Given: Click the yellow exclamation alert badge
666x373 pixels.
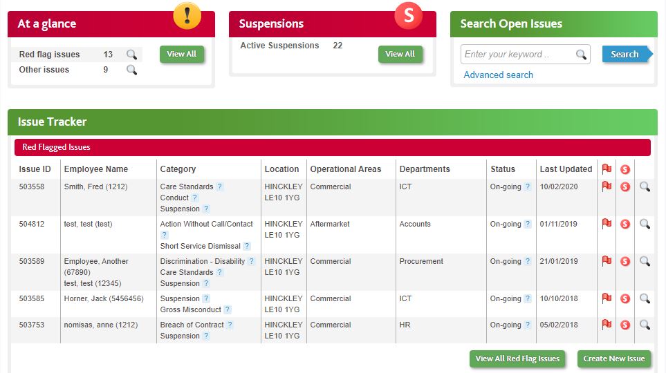Looking at the screenshot, I should tap(187, 15).
